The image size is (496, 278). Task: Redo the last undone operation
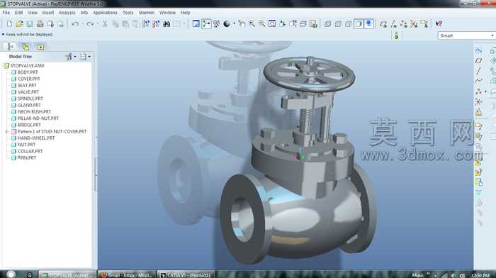(90, 23)
